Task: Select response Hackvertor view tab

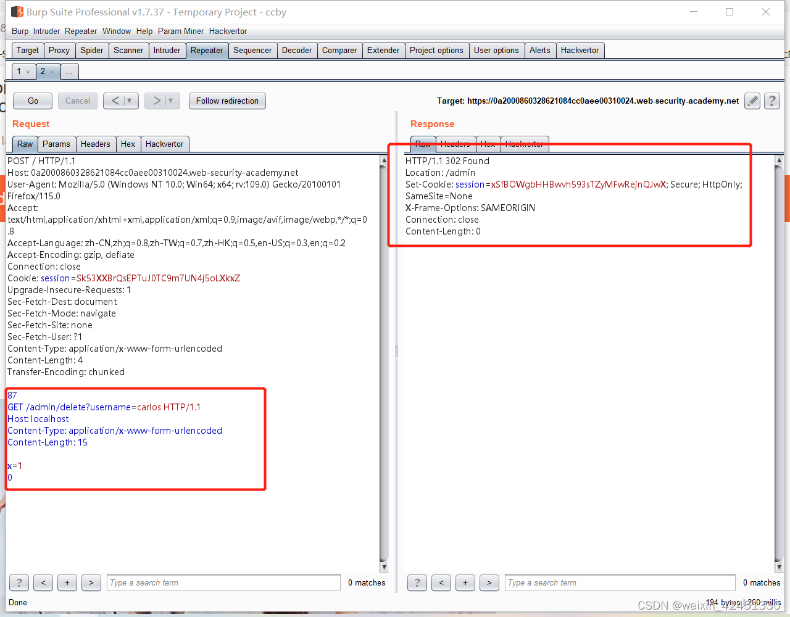Action: click(x=525, y=144)
